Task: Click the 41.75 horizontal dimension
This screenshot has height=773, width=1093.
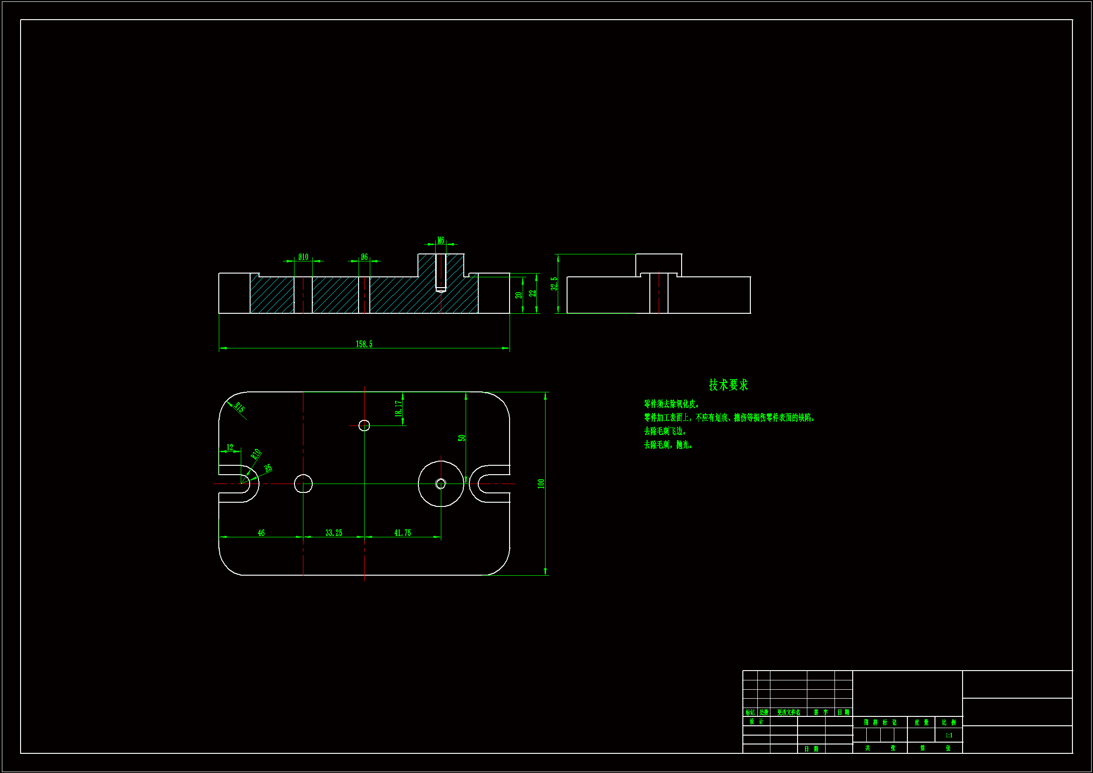Action: [x=403, y=533]
